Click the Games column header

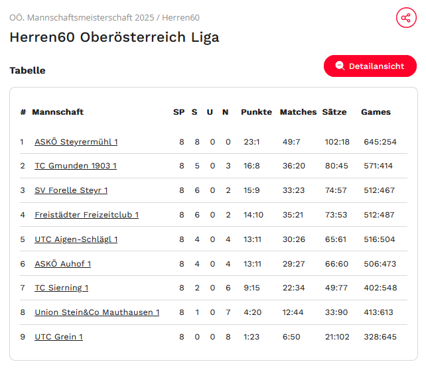click(x=376, y=112)
